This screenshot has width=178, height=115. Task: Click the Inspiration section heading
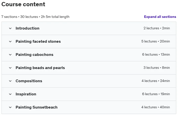pos(26,94)
